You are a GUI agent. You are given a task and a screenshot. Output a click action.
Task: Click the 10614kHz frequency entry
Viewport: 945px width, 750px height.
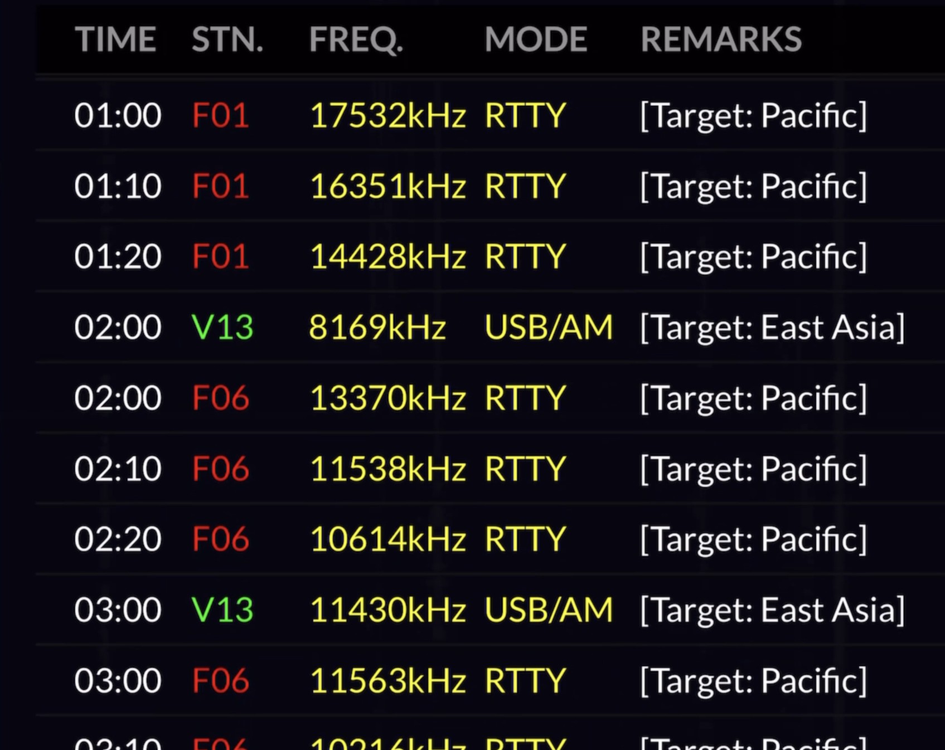(x=387, y=539)
